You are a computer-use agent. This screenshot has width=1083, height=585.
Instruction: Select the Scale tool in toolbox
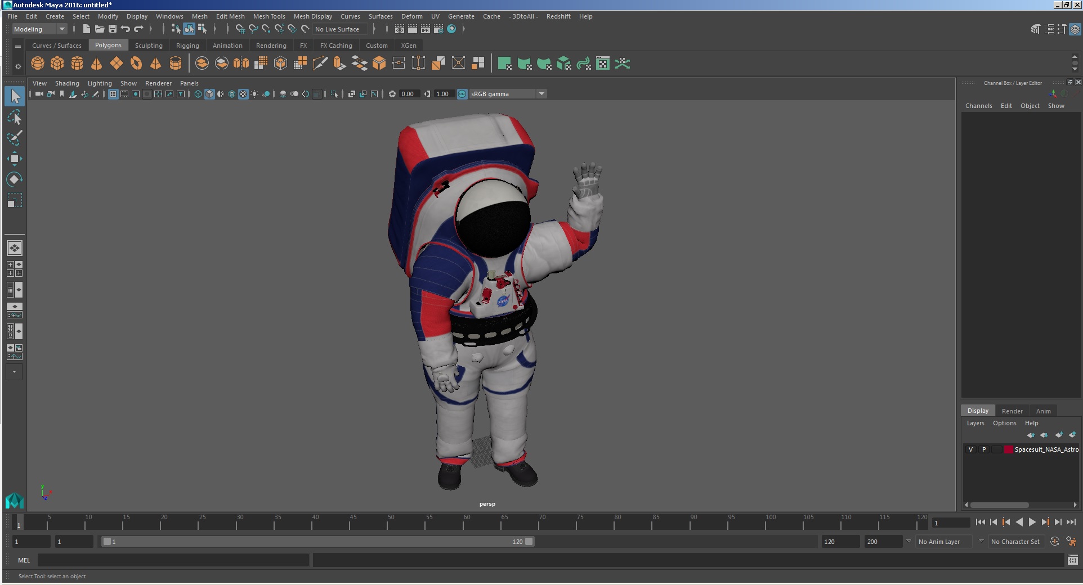point(15,200)
